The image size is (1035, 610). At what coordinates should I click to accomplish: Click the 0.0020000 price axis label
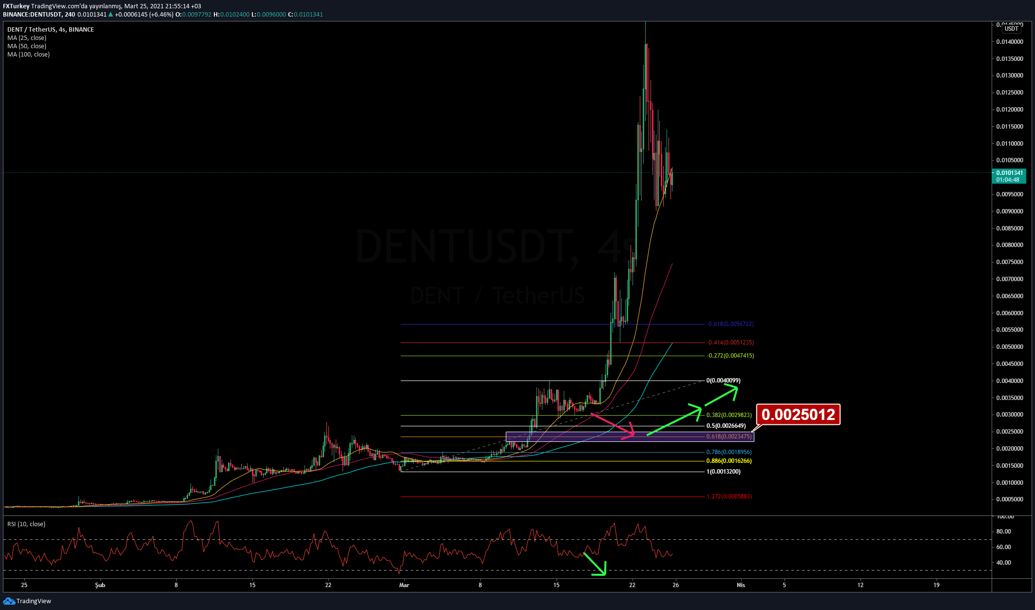tap(1010, 449)
